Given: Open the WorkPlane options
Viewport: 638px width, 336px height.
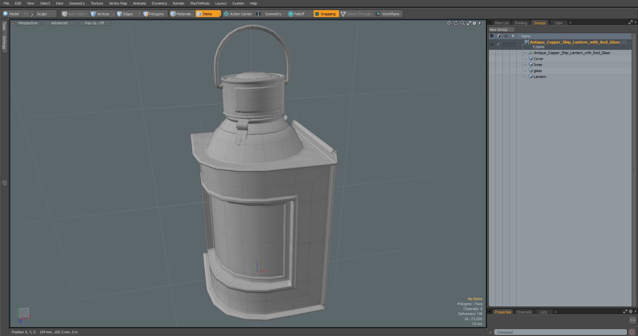Looking at the screenshot, I should 388,14.
